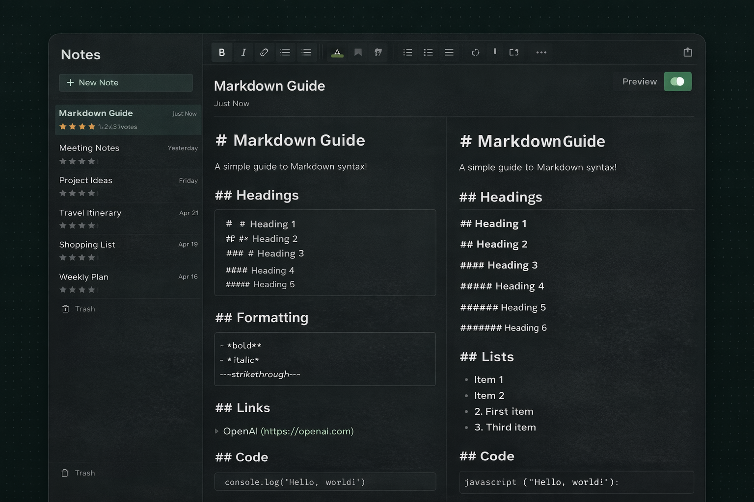The image size is (754, 502).
Task: Click the New Note button
Action: [126, 83]
